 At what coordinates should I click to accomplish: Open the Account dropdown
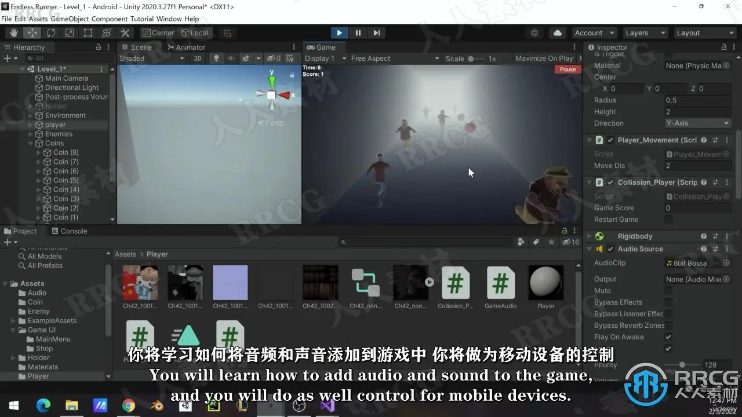pos(595,33)
